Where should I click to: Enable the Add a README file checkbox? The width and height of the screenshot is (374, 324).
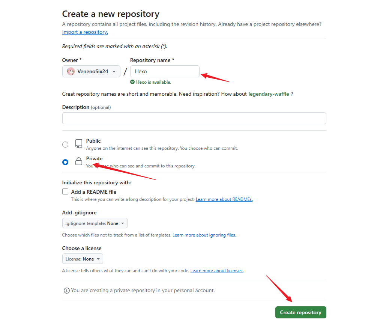pyautogui.click(x=65, y=192)
